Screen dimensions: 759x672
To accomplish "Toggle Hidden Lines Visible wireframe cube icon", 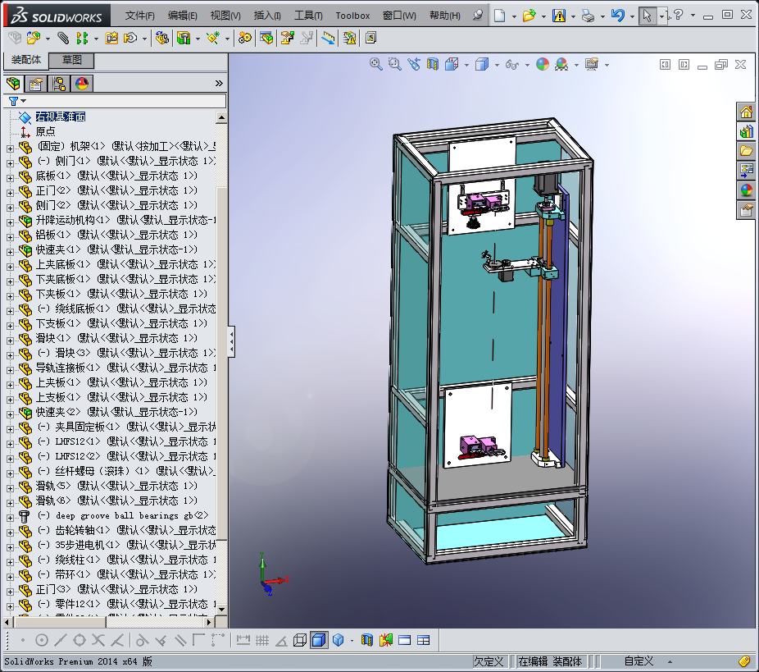I will pos(300,640).
